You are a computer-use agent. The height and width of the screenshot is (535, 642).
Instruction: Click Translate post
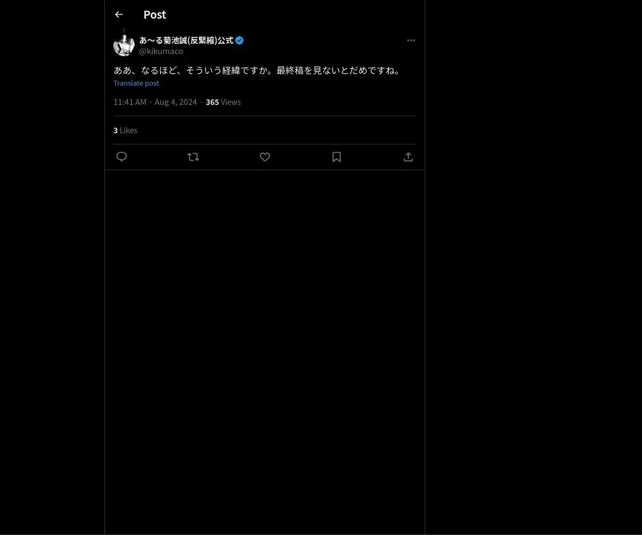tap(136, 83)
